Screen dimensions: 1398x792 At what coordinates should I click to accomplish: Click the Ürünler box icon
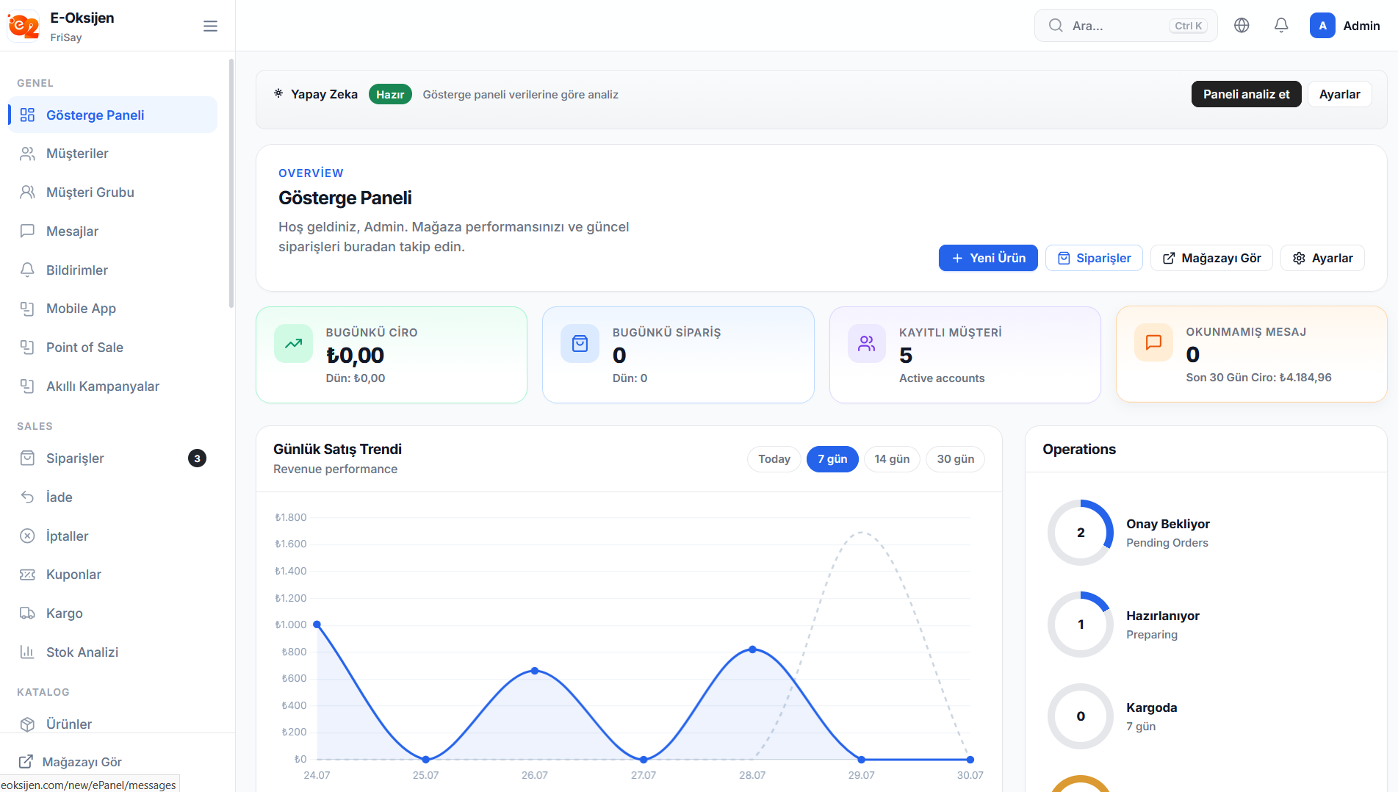(x=27, y=724)
